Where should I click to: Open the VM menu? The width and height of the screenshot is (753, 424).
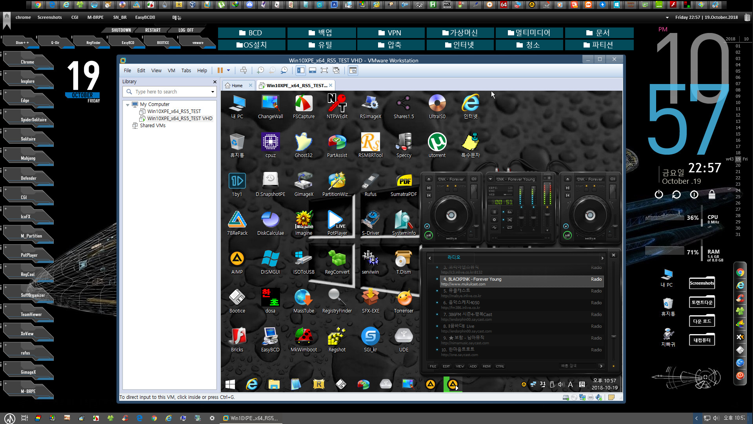click(171, 71)
